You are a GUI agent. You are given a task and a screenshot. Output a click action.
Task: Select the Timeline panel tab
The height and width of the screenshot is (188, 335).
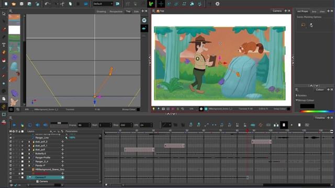[320, 118]
